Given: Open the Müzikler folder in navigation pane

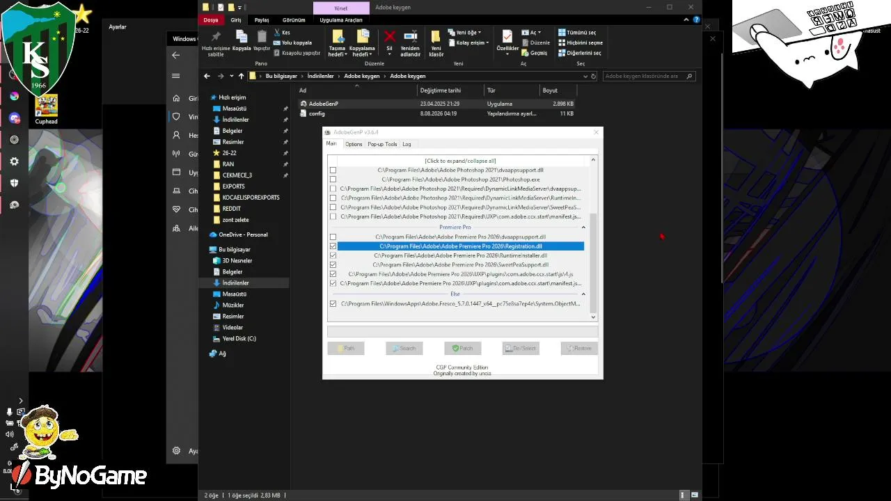Looking at the screenshot, I should point(233,305).
